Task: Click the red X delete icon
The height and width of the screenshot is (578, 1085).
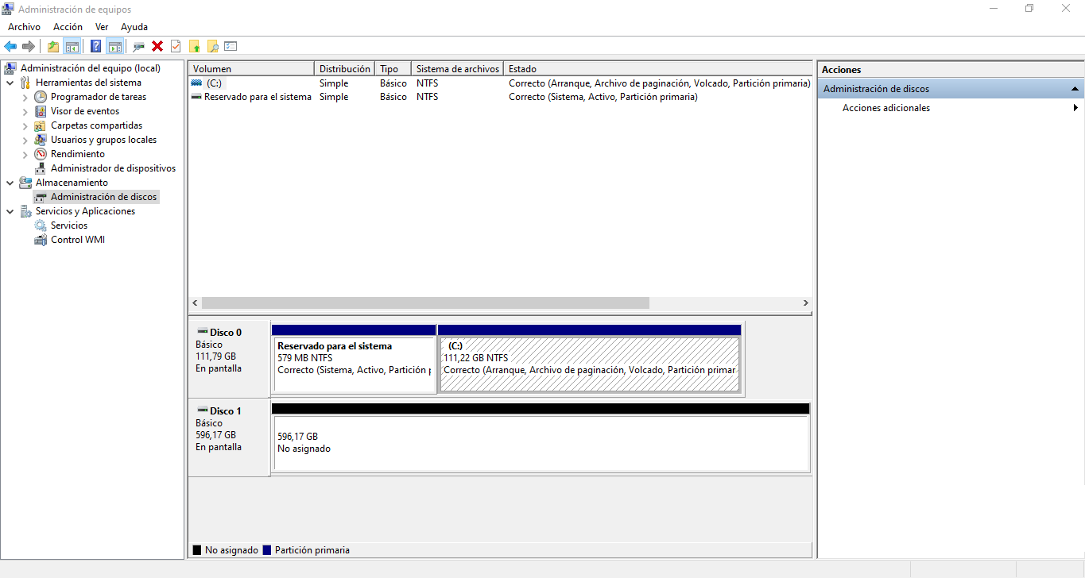Action: pyautogui.click(x=157, y=46)
